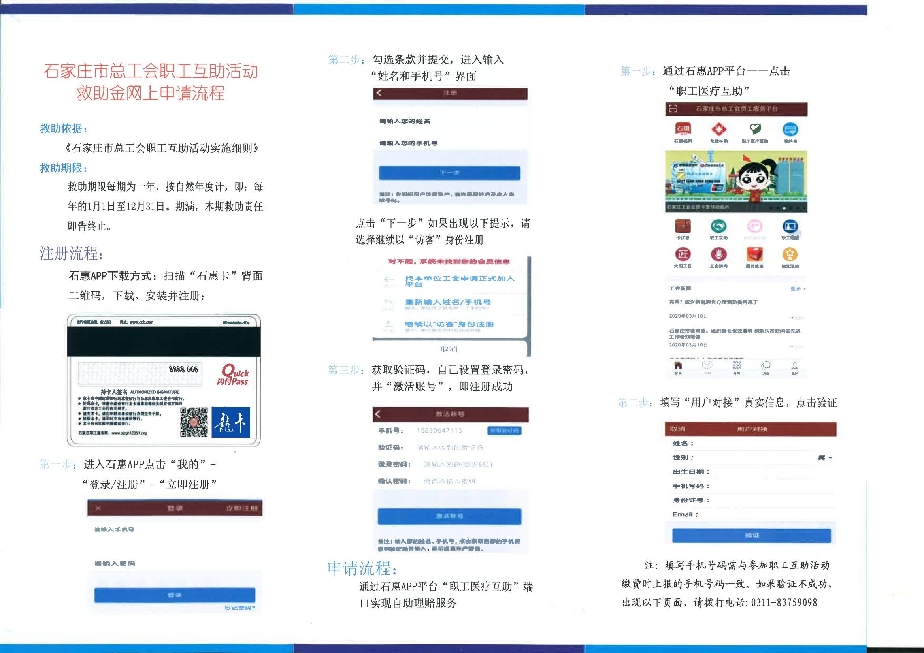Tap the X close icon on login screen
The height and width of the screenshot is (653, 924).
98,508
